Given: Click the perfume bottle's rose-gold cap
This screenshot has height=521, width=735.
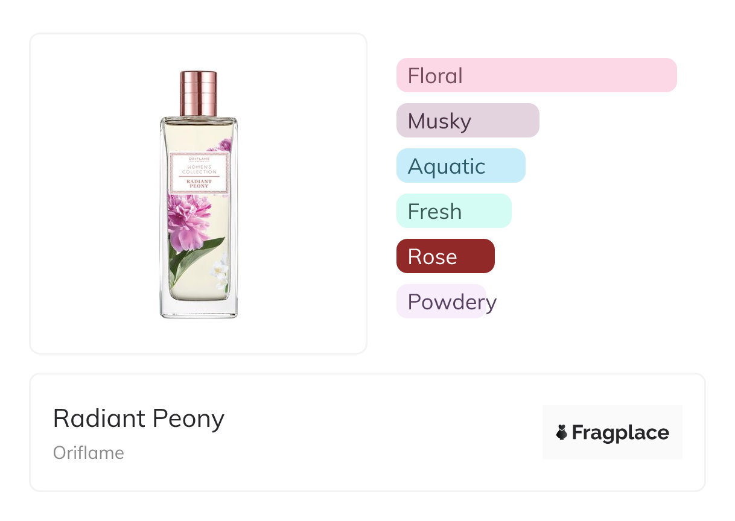Looking at the screenshot, I should click(x=199, y=93).
